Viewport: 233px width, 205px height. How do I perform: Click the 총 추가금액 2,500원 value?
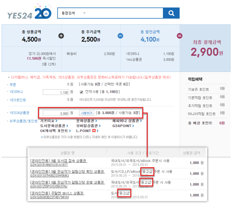[x=91, y=40]
